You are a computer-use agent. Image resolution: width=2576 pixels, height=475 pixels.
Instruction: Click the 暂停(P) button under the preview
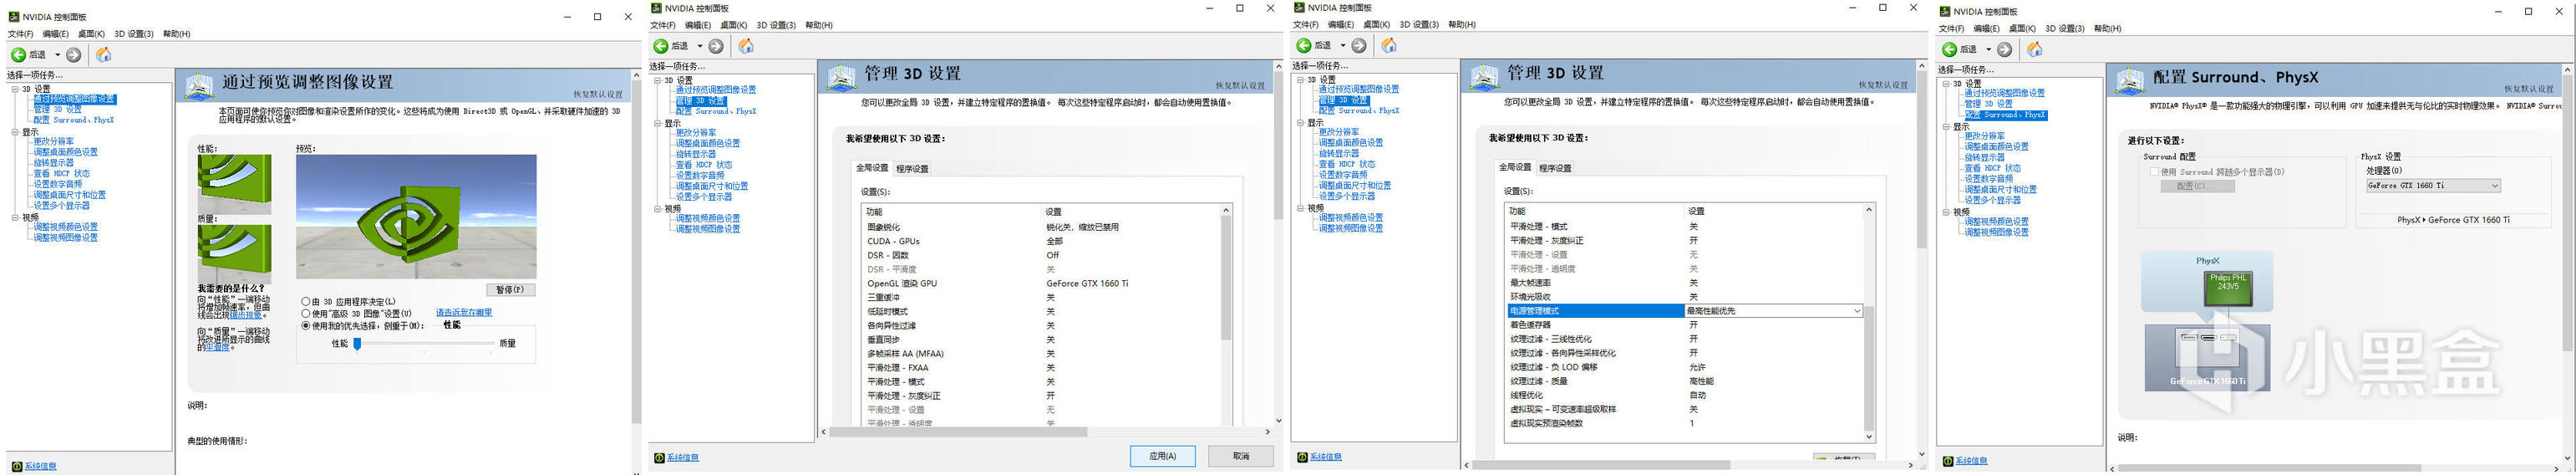[x=510, y=290]
